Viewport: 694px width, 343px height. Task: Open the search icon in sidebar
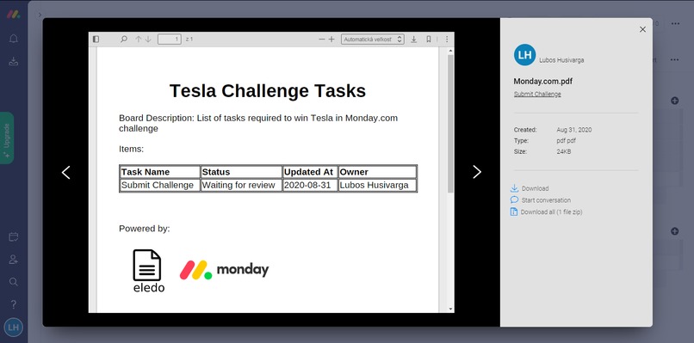[x=13, y=282]
